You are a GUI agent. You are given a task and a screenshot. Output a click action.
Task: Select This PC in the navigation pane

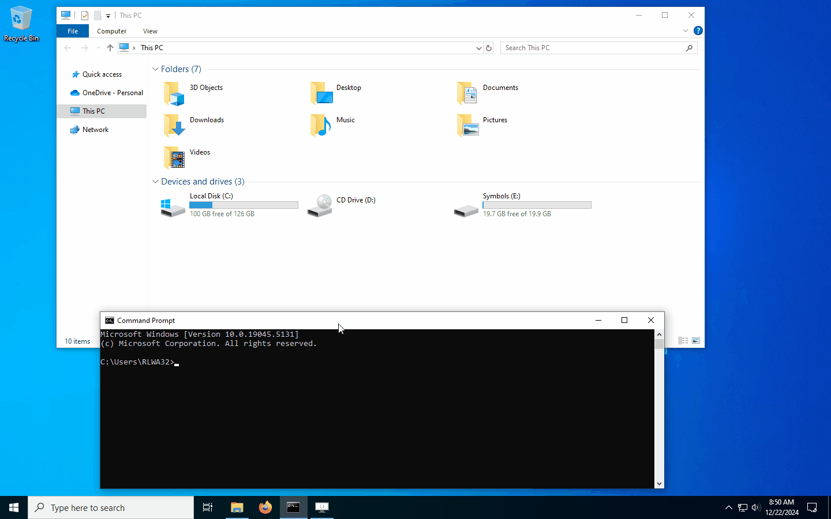(93, 111)
